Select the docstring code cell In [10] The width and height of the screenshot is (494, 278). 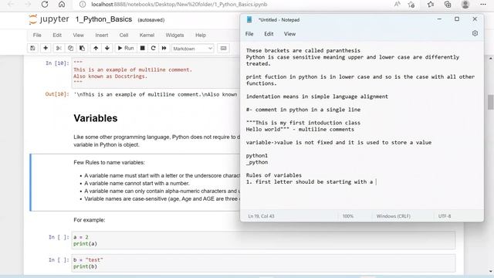tap(156, 73)
